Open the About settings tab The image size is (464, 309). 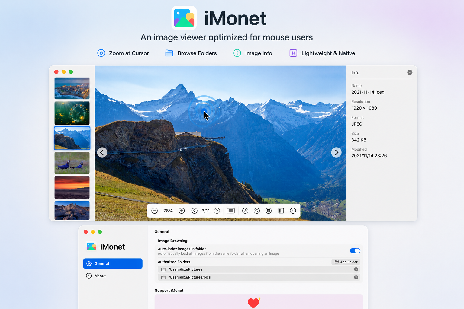(x=113, y=276)
